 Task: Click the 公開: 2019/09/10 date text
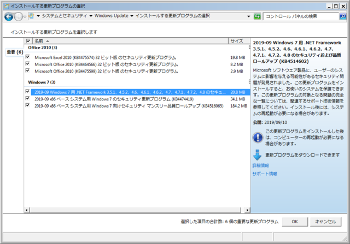pos(270,122)
